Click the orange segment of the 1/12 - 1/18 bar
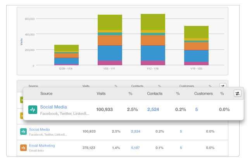 click(153, 40)
